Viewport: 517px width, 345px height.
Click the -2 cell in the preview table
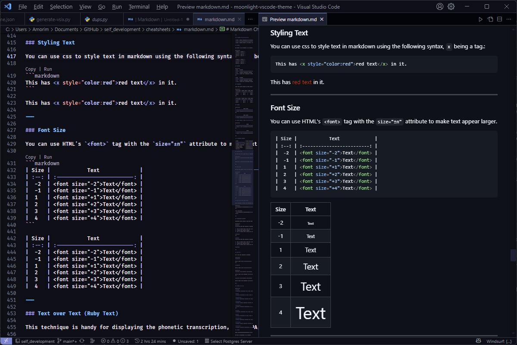point(280,223)
